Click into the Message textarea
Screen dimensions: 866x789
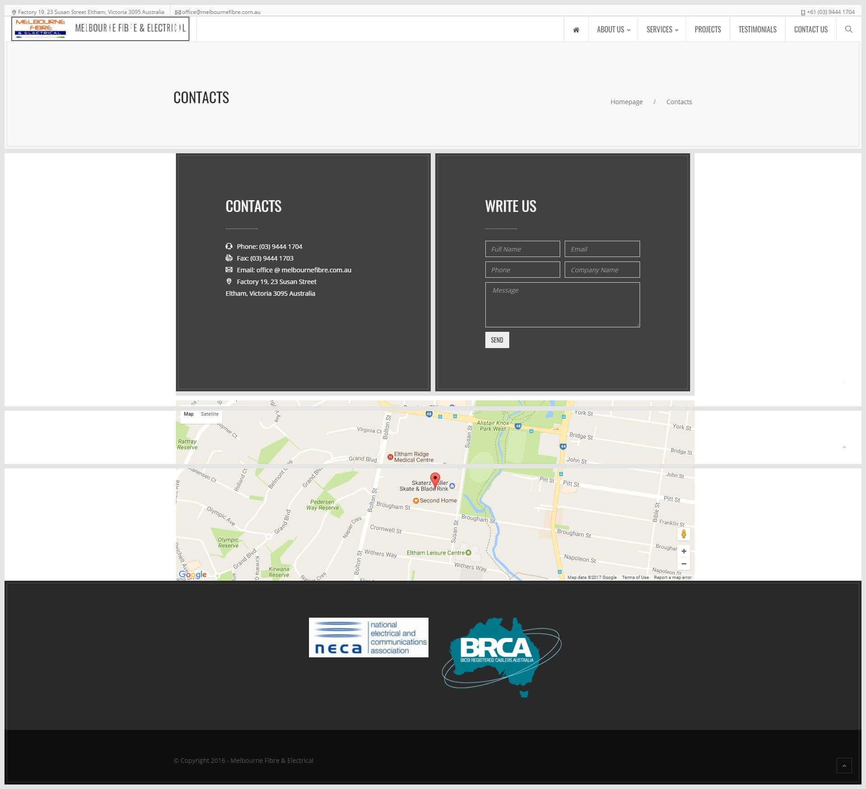(562, 305)
